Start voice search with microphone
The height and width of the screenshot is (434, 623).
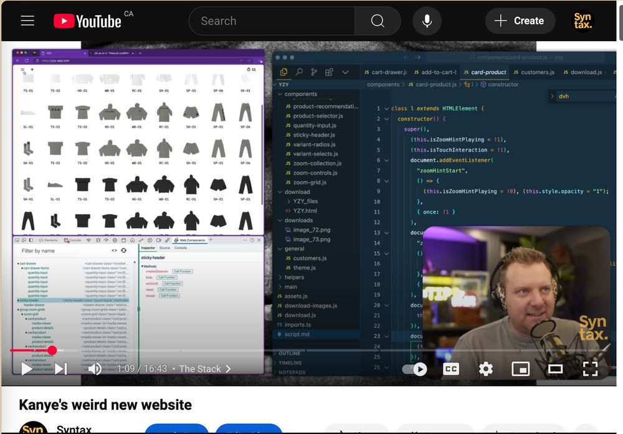click(x=427, y=21)
